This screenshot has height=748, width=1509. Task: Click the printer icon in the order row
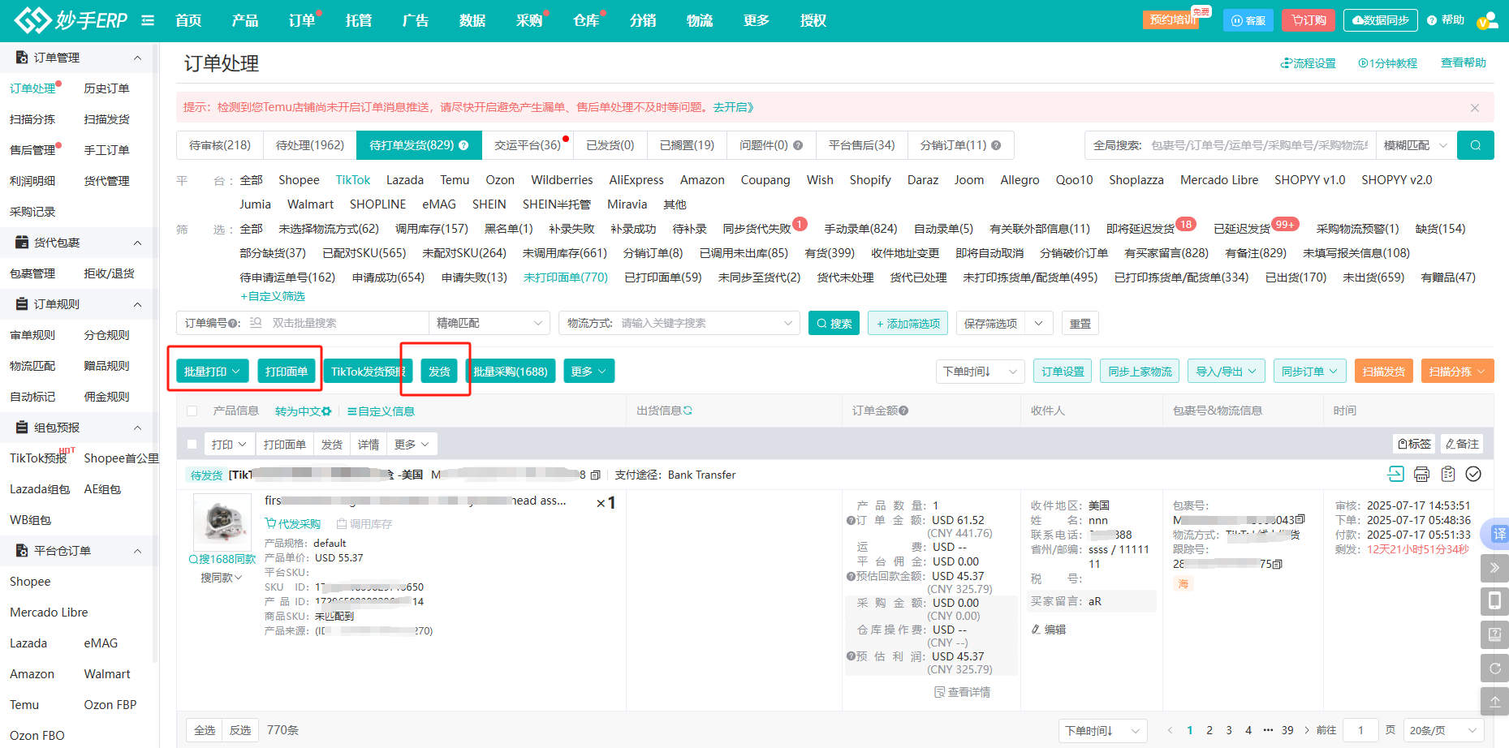tap(1421, 474)
